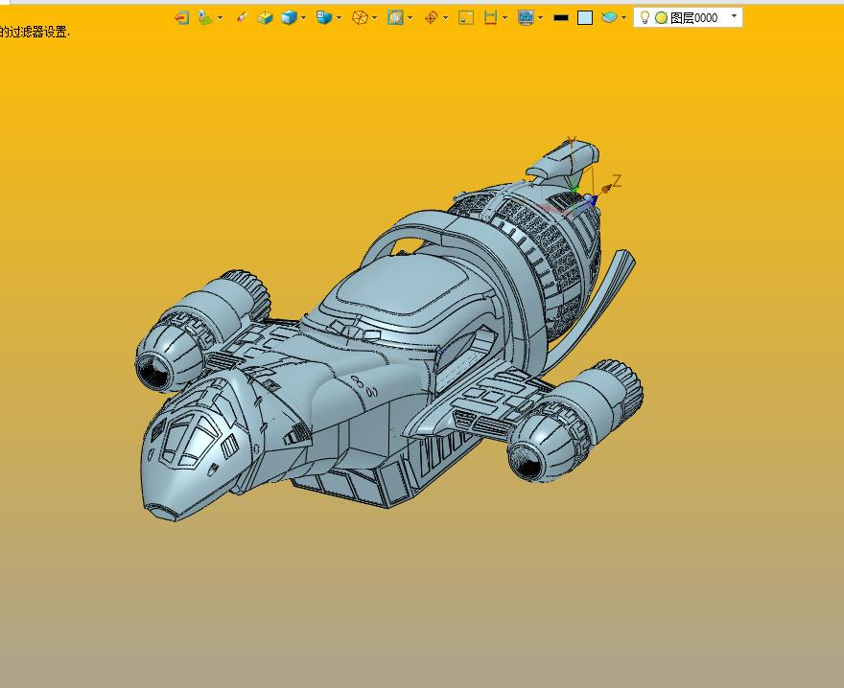Click the light blue color swatch

click(585, 18)
